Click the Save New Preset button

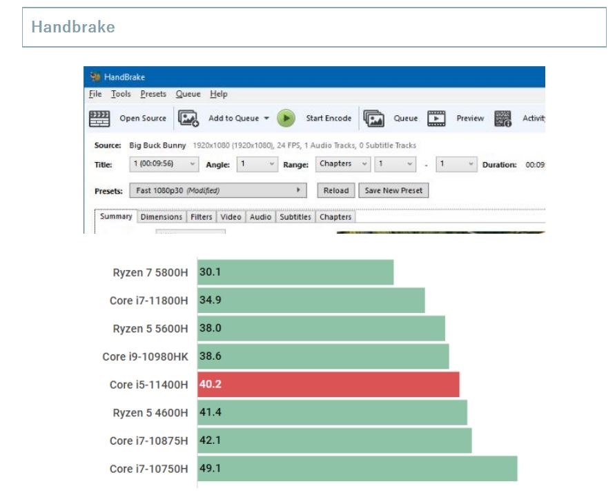pos(393,190)
